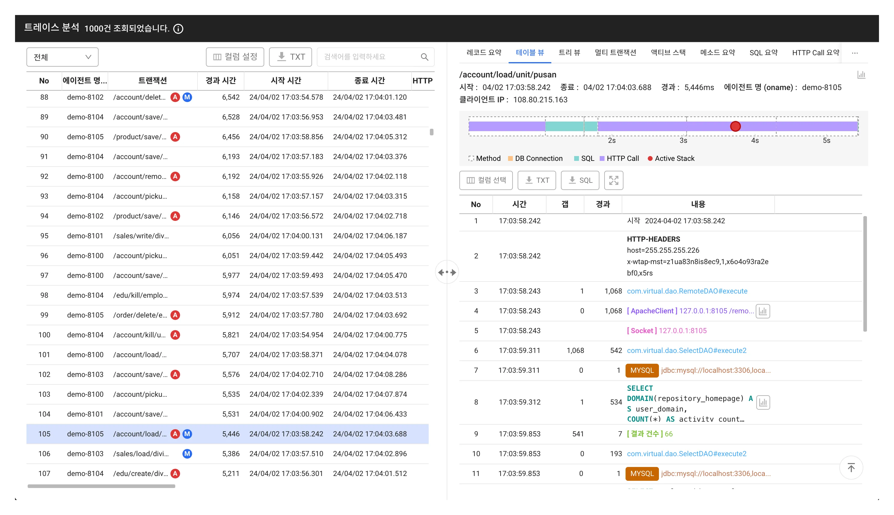Click the red active stack marker on the timeline
Screen dimensions: 894x515
(735, 126)
